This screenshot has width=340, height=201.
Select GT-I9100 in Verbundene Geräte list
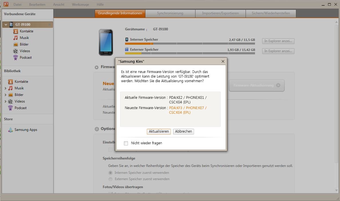click(27, 25)
